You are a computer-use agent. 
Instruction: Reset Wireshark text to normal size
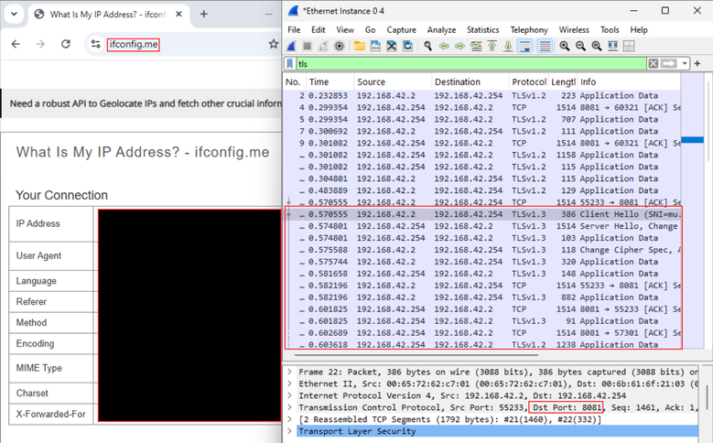[x=597, y=46]
